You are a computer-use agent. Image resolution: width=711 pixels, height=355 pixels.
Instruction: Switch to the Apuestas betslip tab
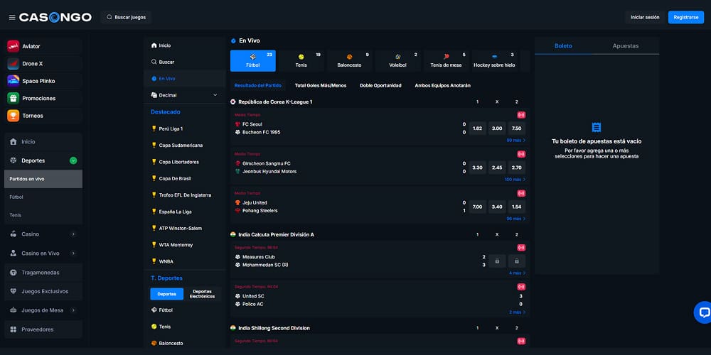625,45
